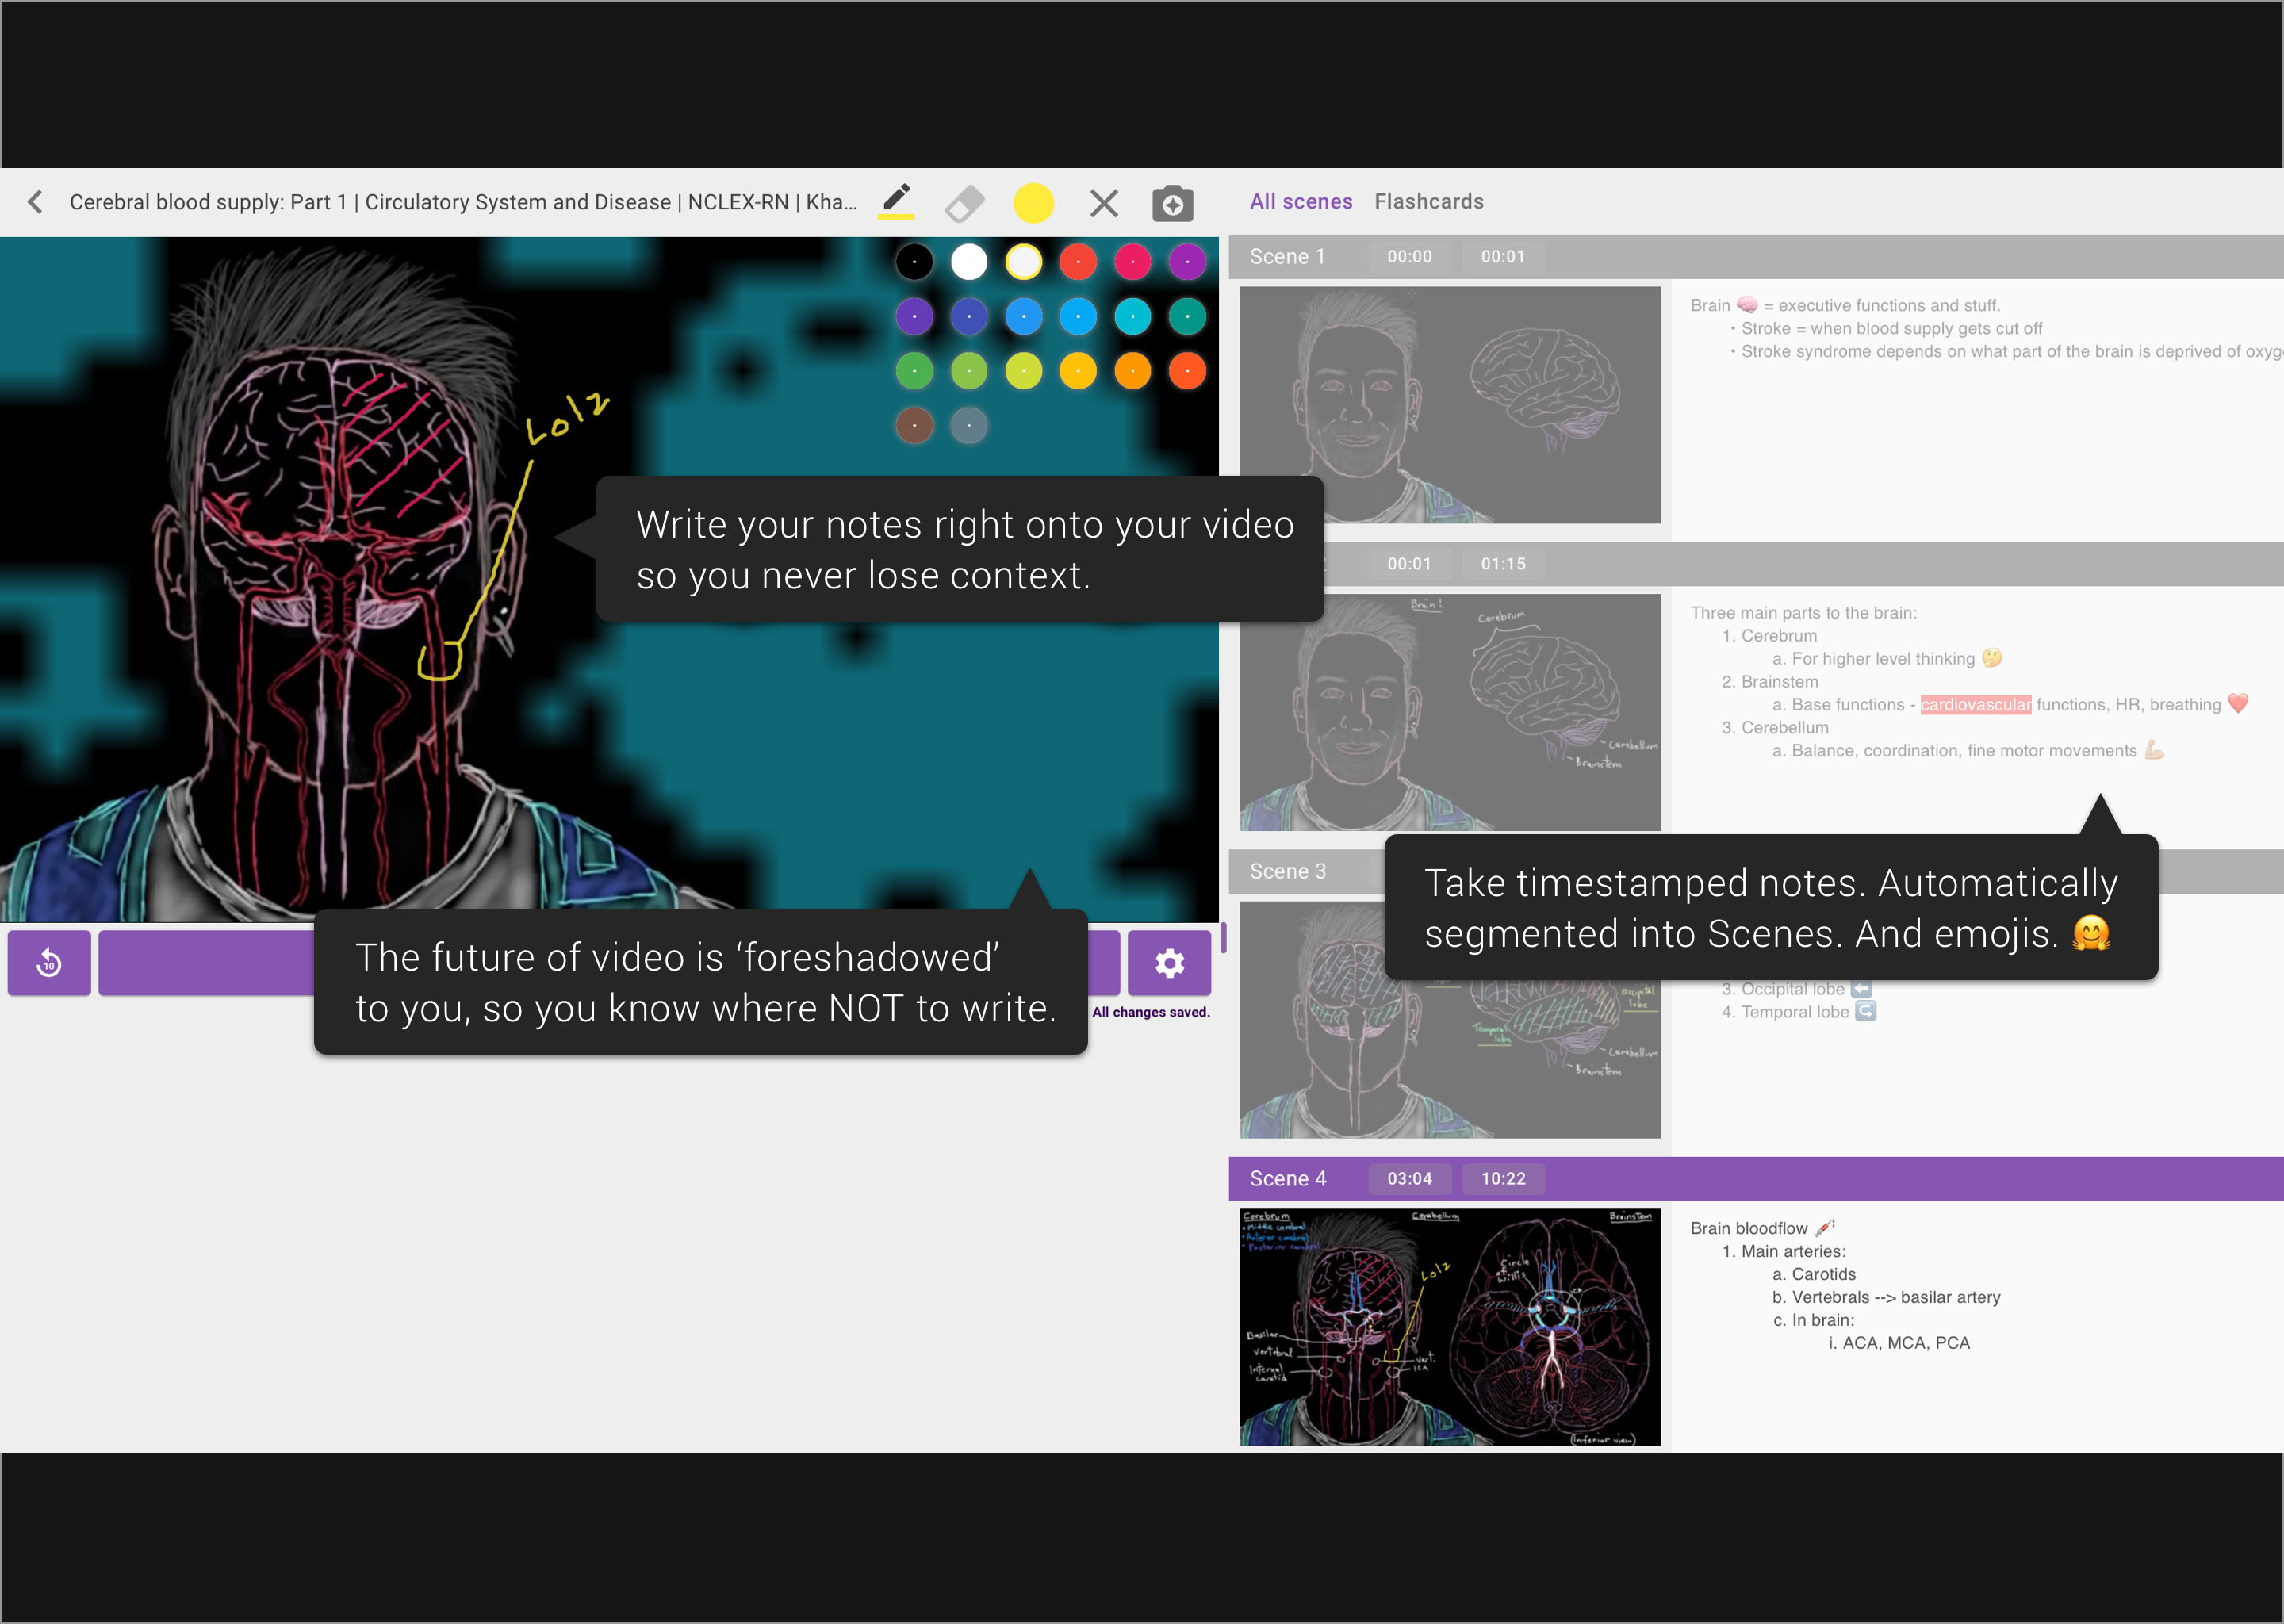Click the 03:04 start time of Scene 4
The image size is (2284, 1624).
[1409, 1178]
